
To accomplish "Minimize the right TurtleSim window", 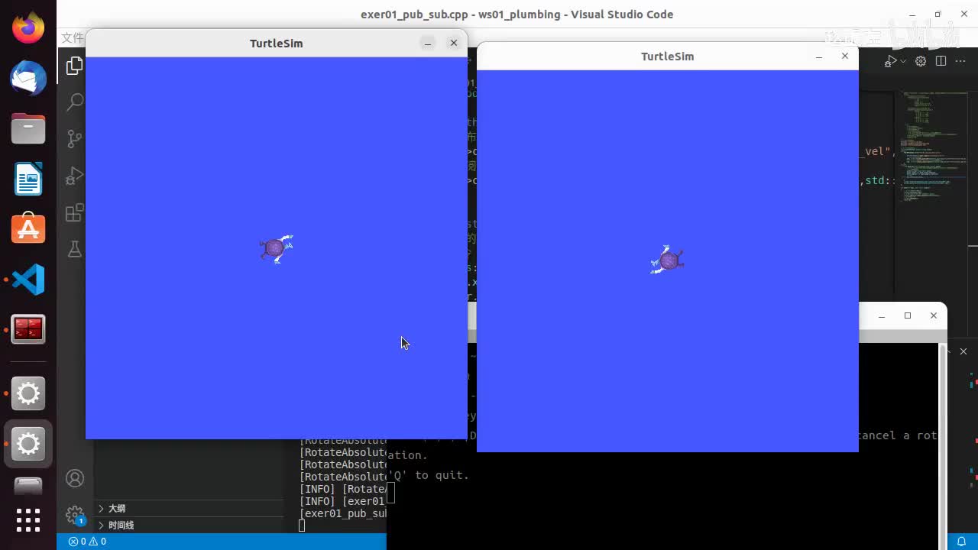I will tap(819, 57).
